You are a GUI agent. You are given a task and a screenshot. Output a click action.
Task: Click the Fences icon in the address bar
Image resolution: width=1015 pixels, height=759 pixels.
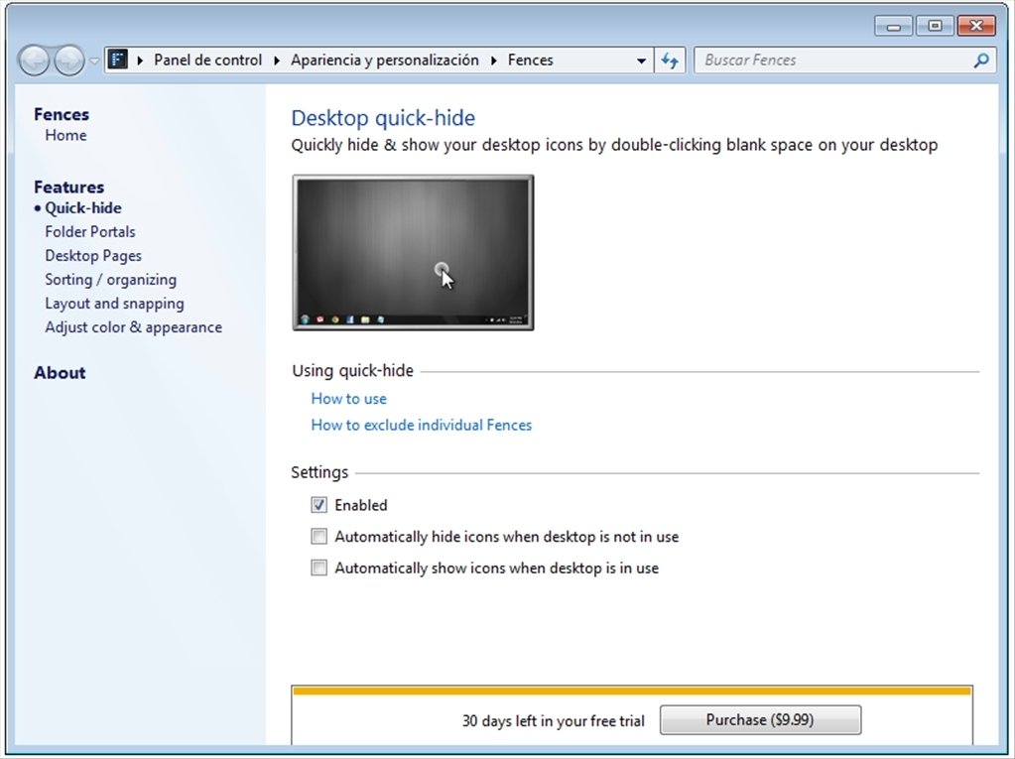click(x=117, y=61)
